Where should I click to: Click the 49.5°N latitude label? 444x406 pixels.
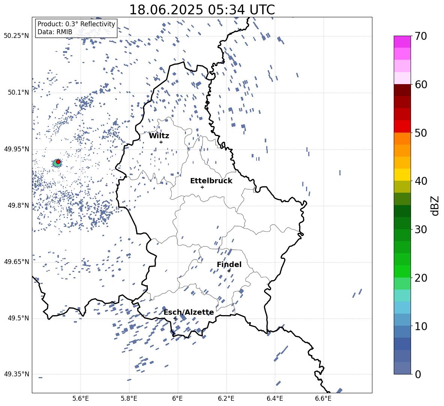coord(18,318)
